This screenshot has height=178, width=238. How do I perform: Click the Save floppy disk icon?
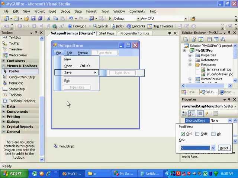point(33,19)
